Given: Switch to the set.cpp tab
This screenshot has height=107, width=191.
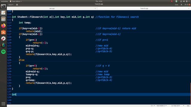Looking at the screenshot, I should coord(52,9).
